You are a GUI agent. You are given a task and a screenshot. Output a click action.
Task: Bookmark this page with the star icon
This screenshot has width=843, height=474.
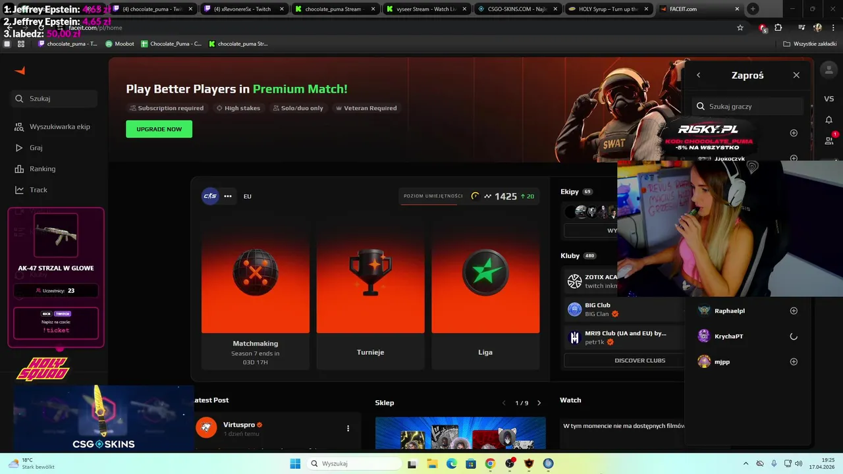click(x=740, y=28)
